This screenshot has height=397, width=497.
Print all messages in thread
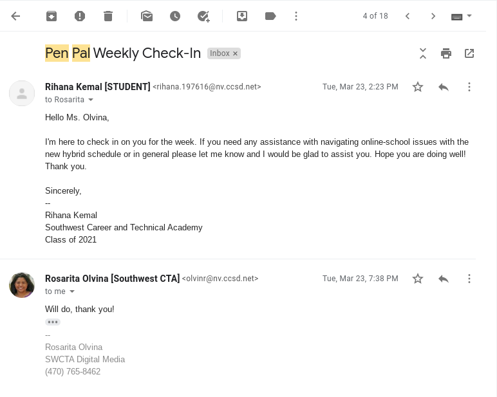(446, 53)
